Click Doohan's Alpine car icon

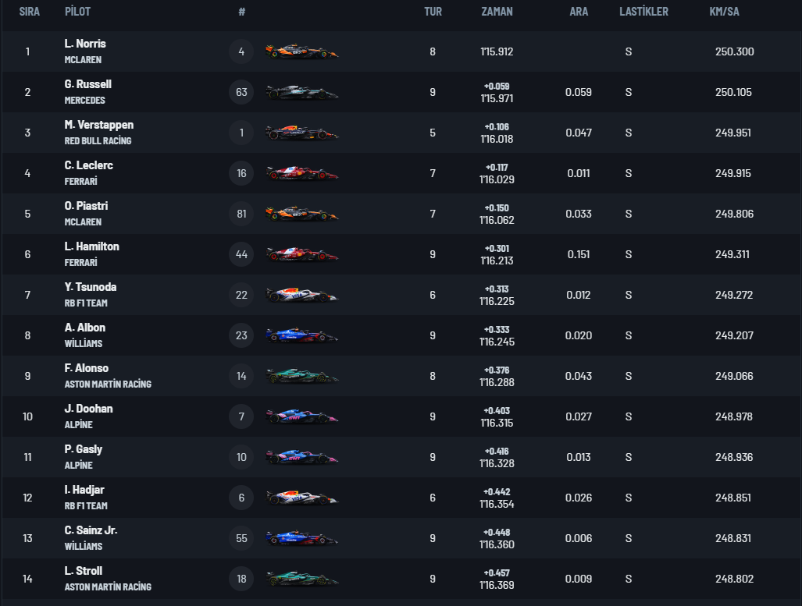[x=301, y=417]
